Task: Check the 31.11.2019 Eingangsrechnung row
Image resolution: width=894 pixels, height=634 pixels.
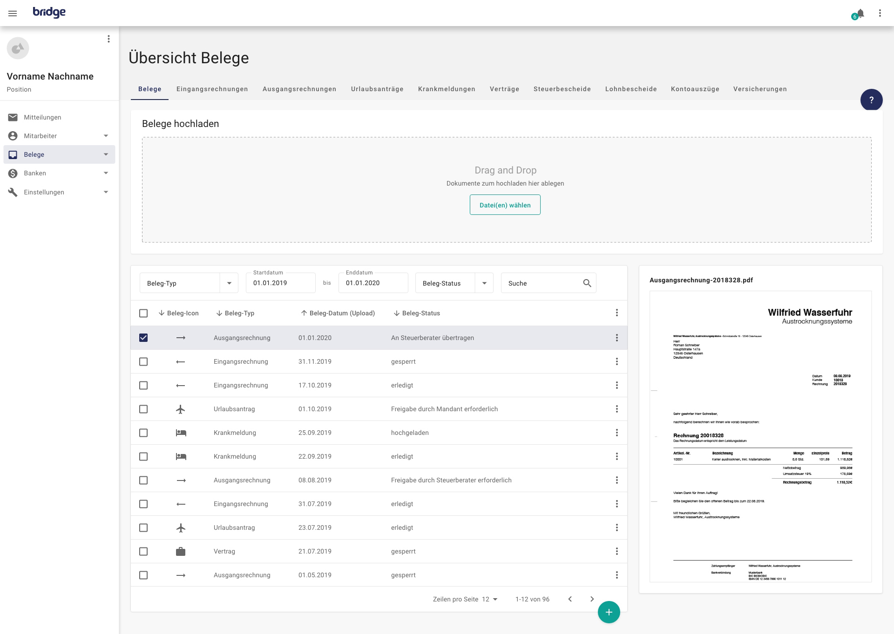Action: (143, 361)
